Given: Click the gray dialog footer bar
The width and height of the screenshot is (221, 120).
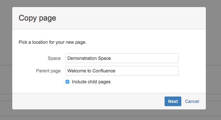Looking at the screenshot, I should click(x=87, y=101).
